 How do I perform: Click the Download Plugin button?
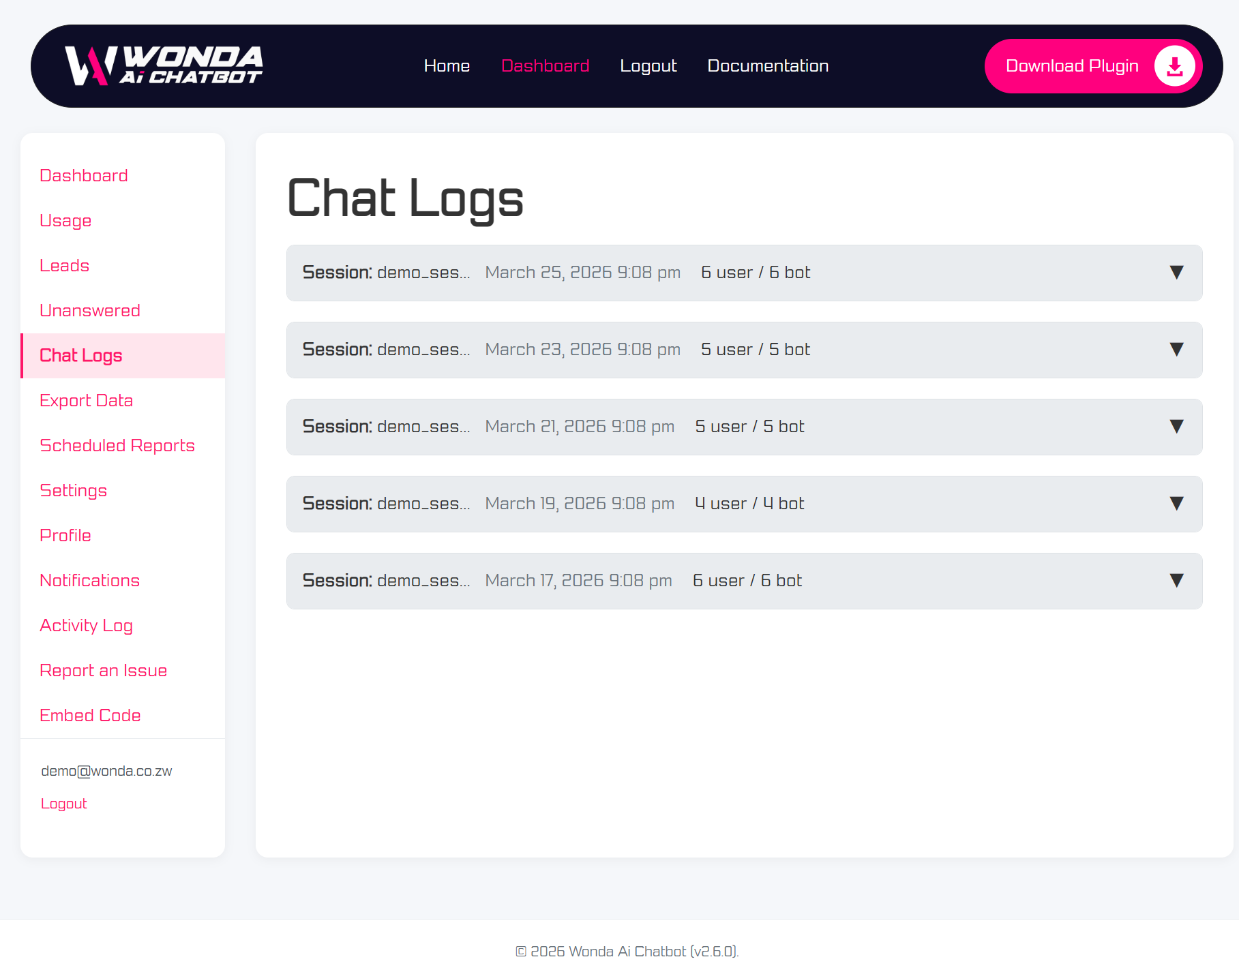[x=1093, y=66]
